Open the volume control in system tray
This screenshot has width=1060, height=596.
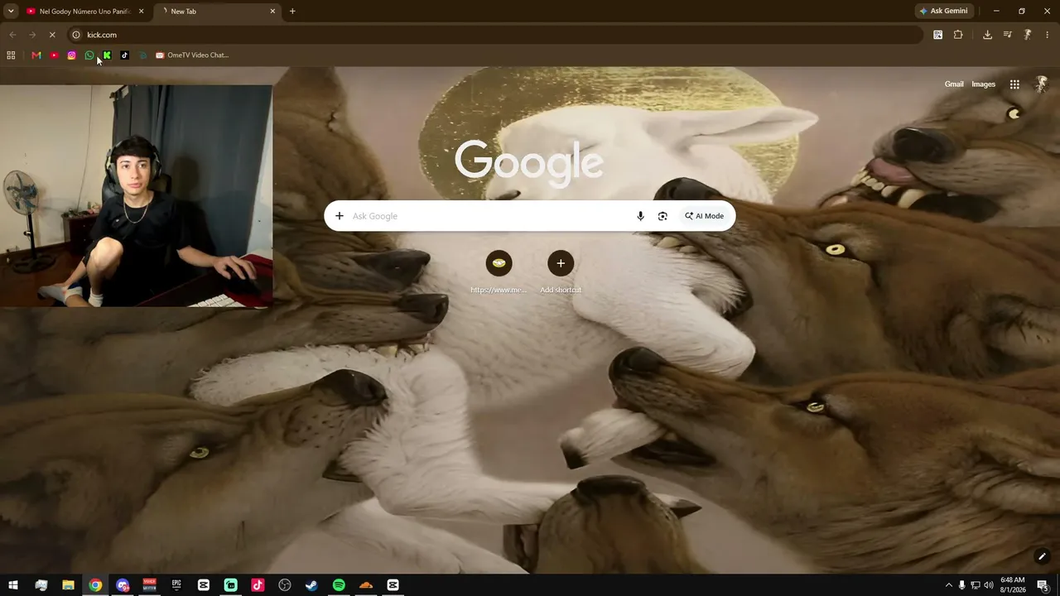coord(988,585)
